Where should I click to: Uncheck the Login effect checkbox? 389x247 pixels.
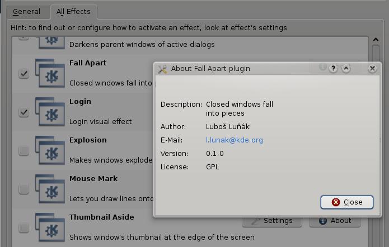point(24,112)
